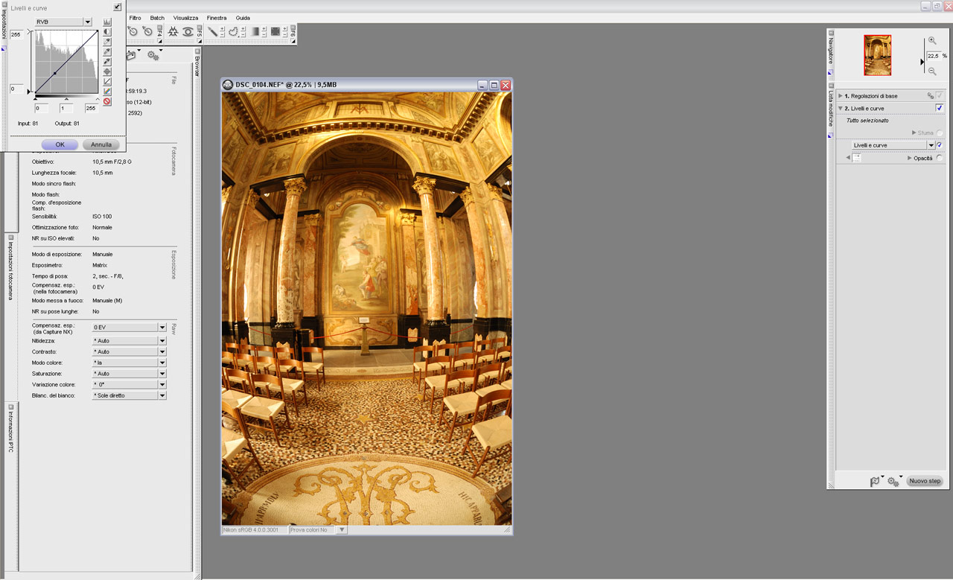Viewport: 953px width, 580px height.
Task: Open the Browser side tab
Action: tap(197, 67)
